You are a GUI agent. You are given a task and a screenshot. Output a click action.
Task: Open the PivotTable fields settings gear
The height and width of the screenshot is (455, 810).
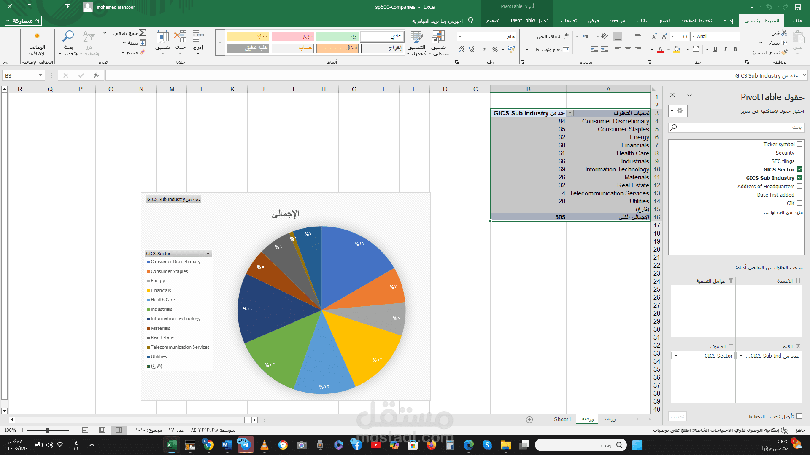680,111
